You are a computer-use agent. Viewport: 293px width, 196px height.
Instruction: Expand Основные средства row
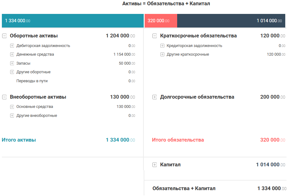[x=12, y=107]
